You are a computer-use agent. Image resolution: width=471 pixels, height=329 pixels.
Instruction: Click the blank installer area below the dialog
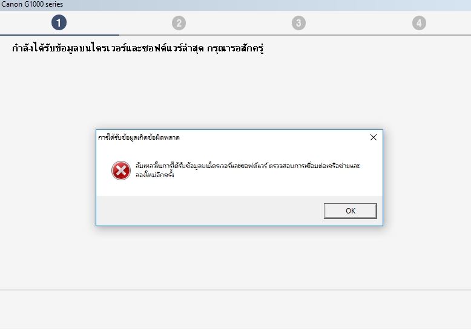coord(236,258)
